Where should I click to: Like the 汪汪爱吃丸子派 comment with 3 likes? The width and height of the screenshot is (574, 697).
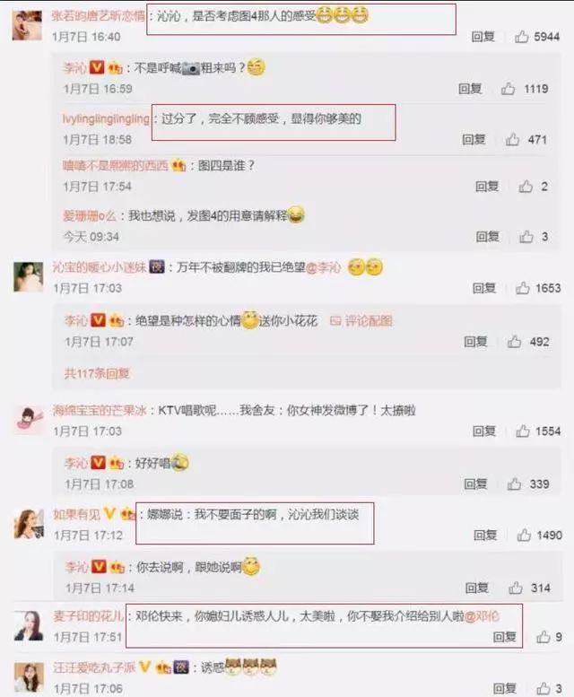[544, 689]
